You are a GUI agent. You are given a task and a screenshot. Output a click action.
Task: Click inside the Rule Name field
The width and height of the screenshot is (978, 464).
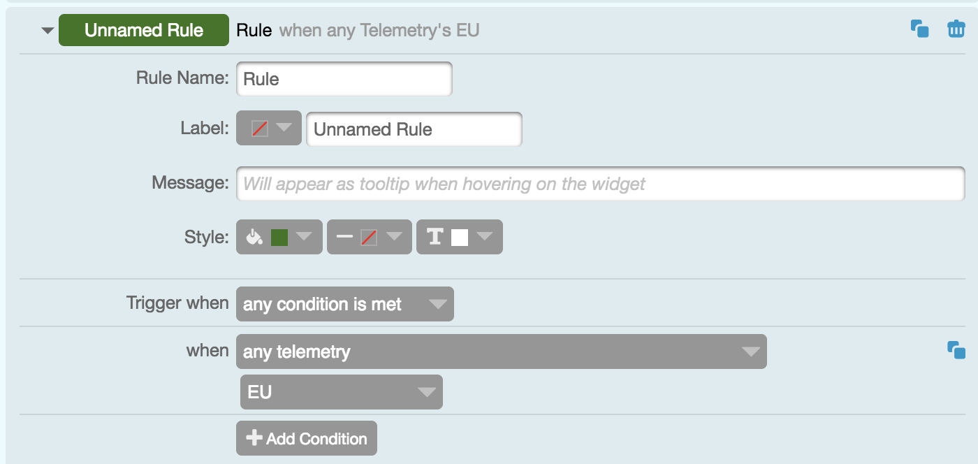[344, 79]
